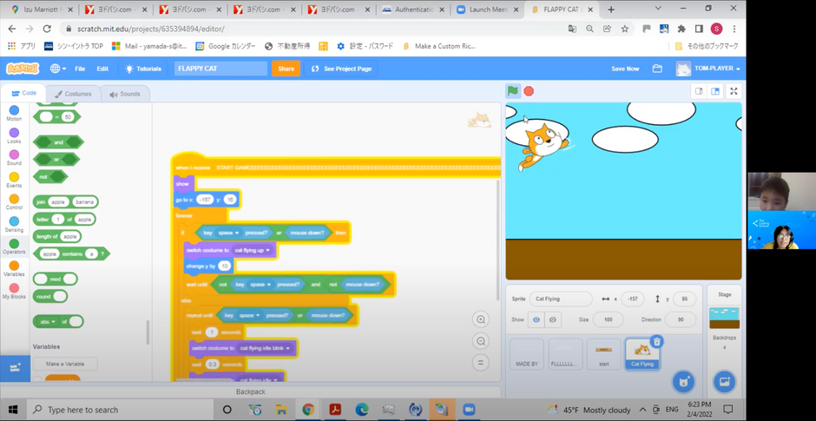Viewport: 816px width, 421px height.
Task: Open Microsoft Edge from the taskbar
Action: 362,410
